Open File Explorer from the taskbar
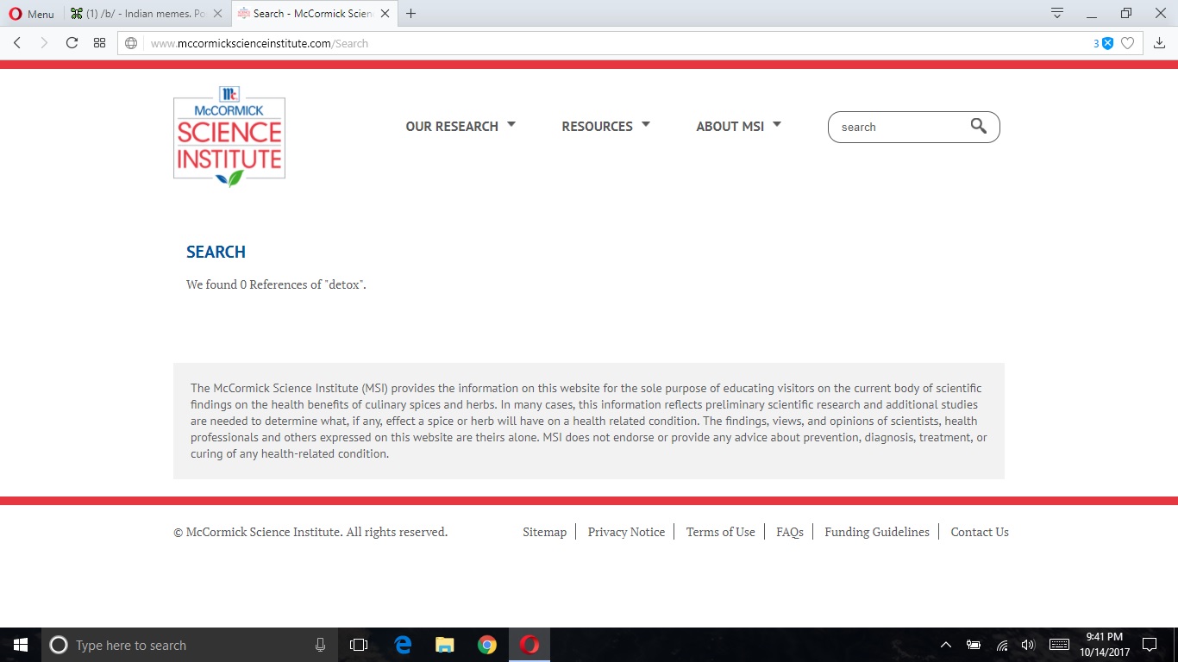The image size is (1178, 662). (445, 645)
